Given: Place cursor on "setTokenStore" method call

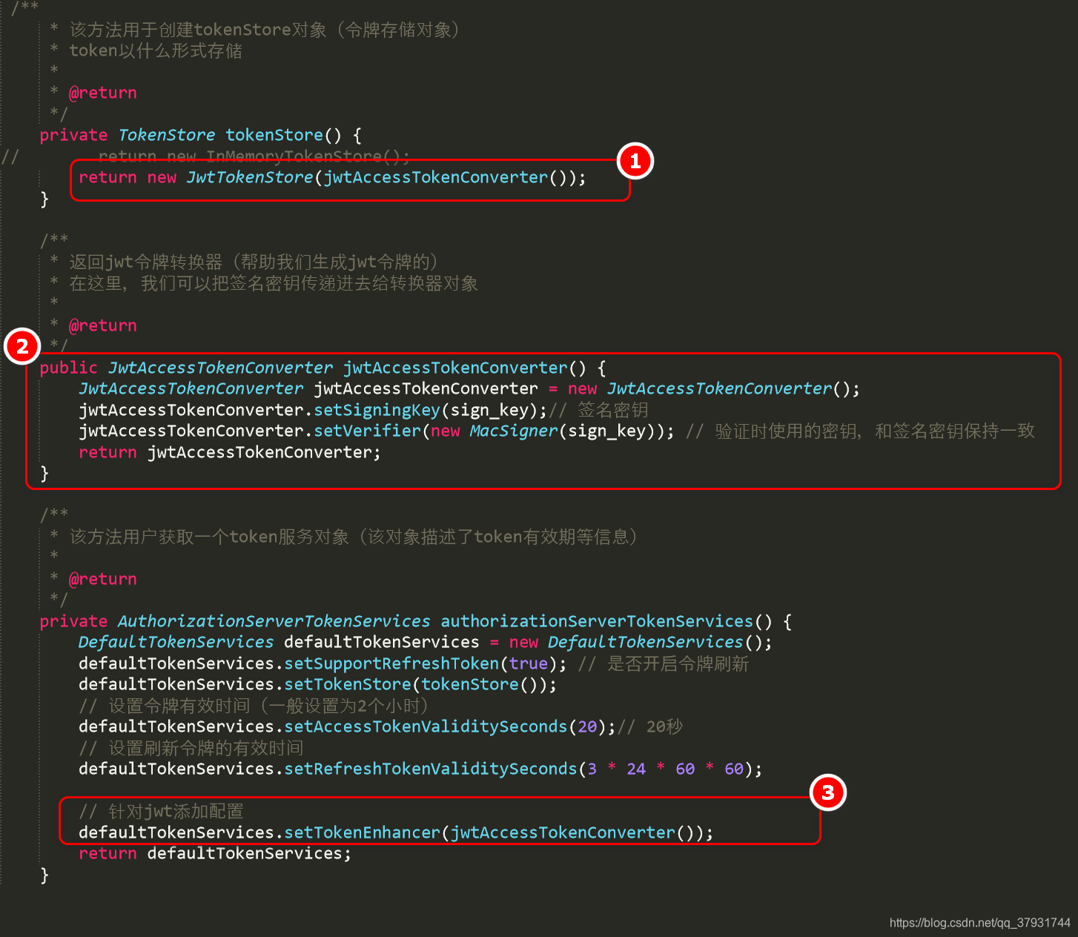Looking at the screenshot, I should [348, 684].
